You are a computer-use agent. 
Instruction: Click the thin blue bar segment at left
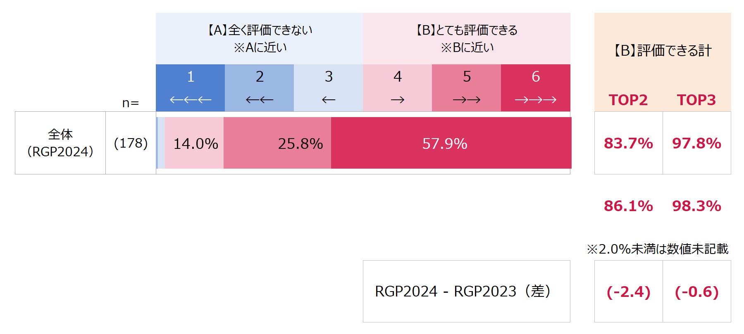pos(157,143)
